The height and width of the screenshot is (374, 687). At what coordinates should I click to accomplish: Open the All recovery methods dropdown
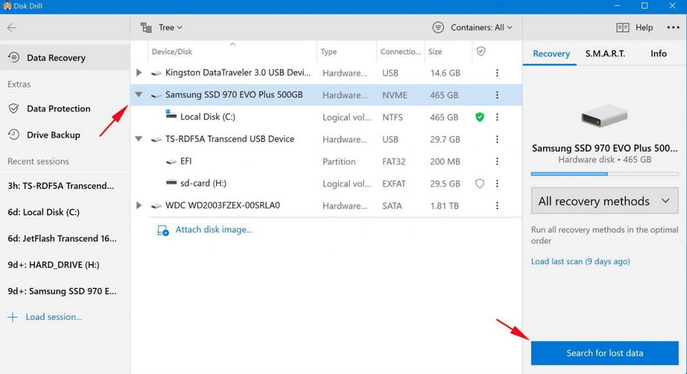tap(605, 201)
